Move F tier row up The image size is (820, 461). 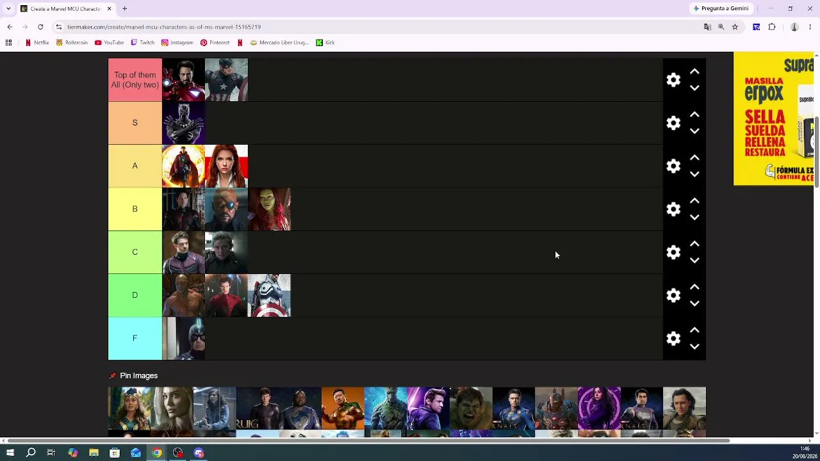694,330
